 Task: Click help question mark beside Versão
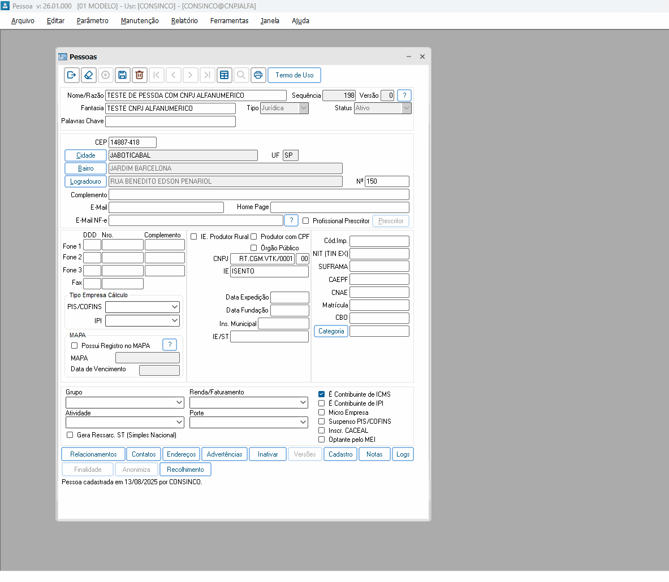(404, 95)
